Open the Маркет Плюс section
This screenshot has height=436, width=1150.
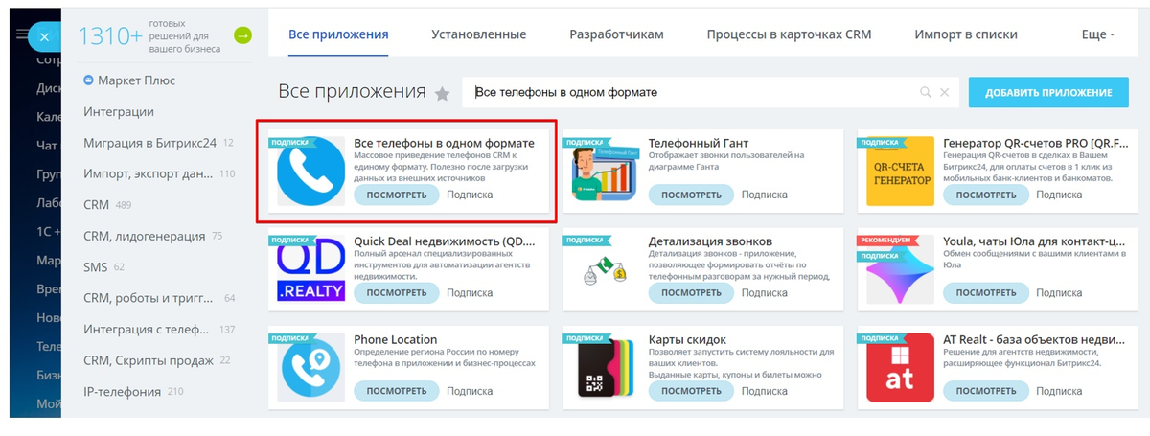coord(128,80)
